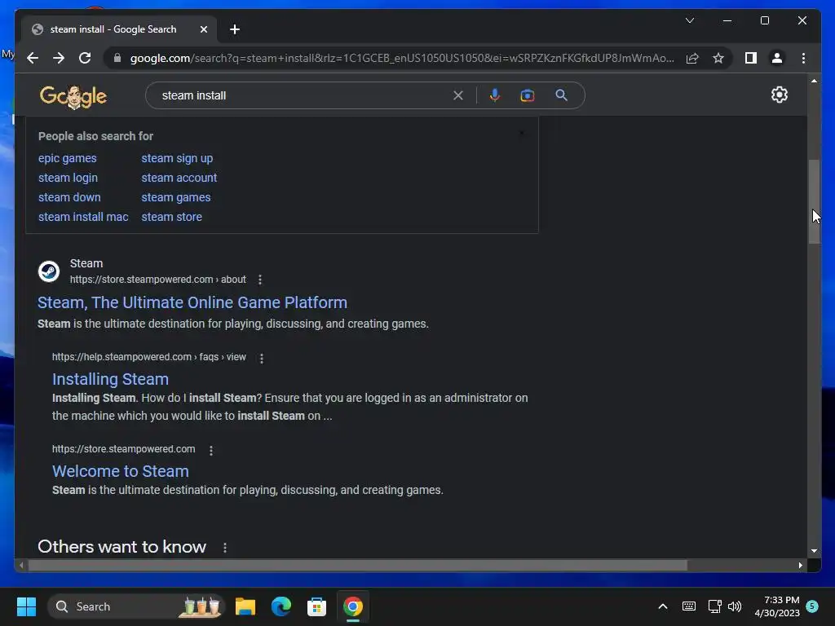Open options beside Others want to know
This screenshot has width=835, height=626.
tap(225, 547)
